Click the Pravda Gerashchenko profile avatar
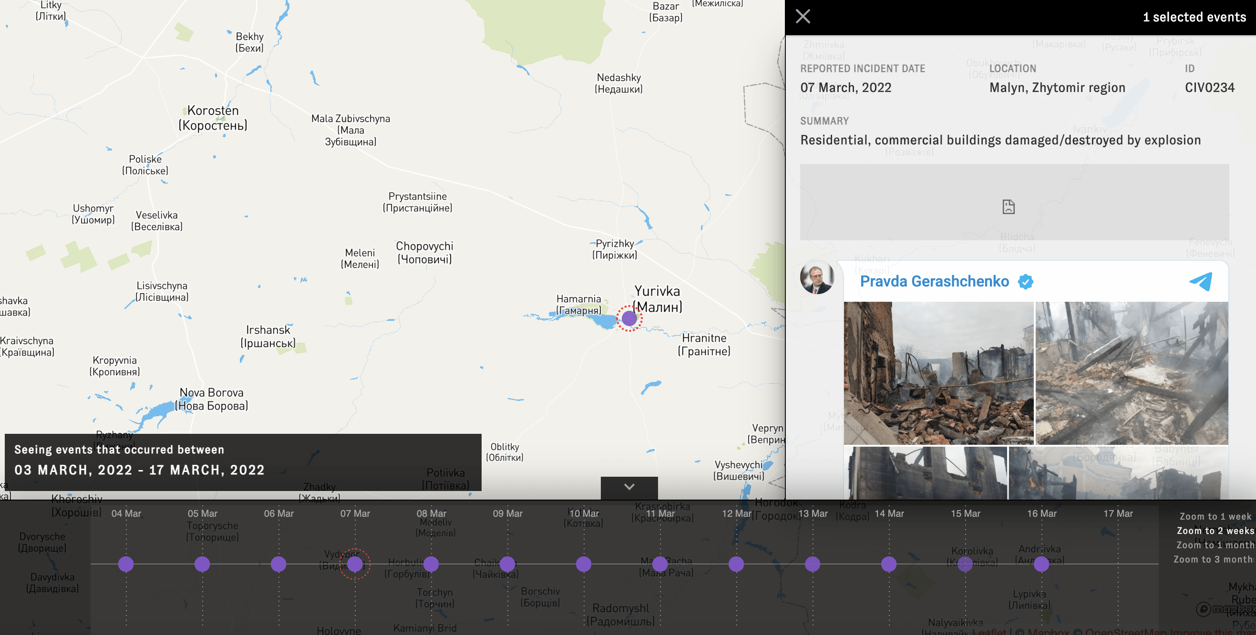The image size is (1256, 635). [x=817, y=281]
